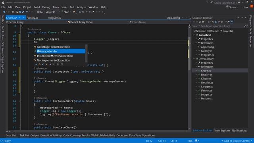Expand the Emailer.cs tree node
Screen dimensions: 254x143
[x=196, y=75]
